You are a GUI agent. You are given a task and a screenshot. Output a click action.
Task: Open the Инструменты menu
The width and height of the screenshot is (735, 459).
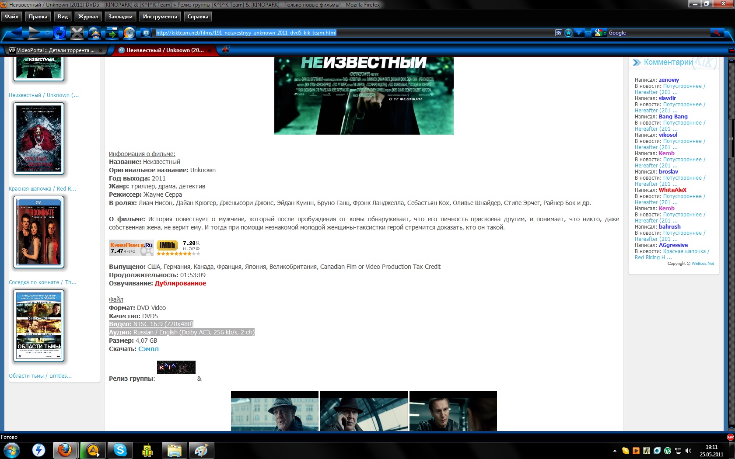point(160,17)
